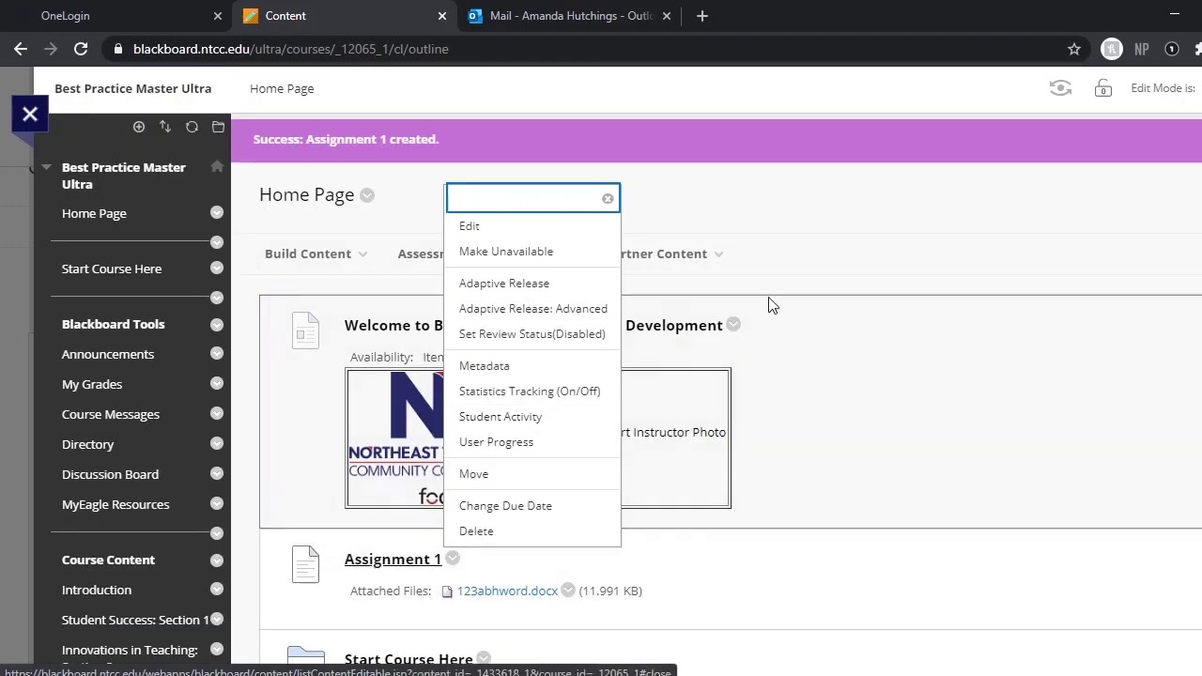Viewport: 1202px width, 676px height.
Task: Go back to the previous page
Action: pos(21,49)
